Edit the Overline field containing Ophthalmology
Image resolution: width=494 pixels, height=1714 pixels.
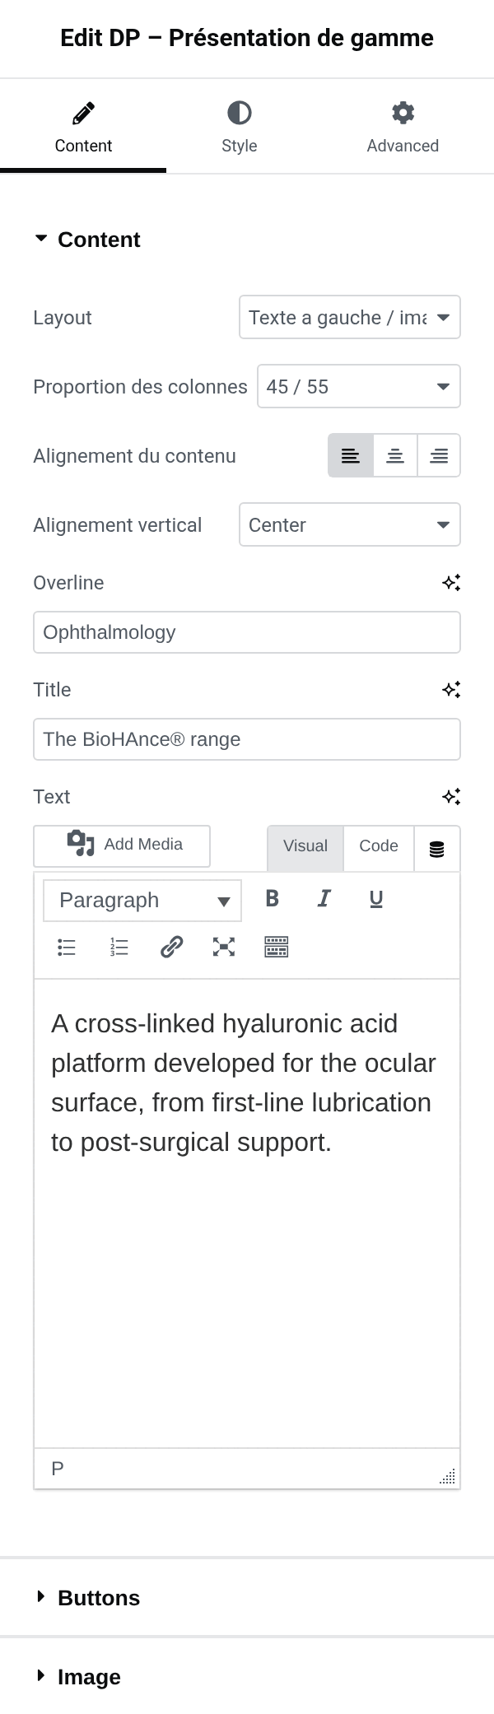pyautogui.click(x=247, y=632)
